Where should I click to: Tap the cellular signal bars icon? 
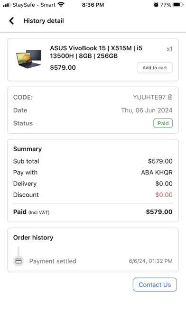click(7, 5)
